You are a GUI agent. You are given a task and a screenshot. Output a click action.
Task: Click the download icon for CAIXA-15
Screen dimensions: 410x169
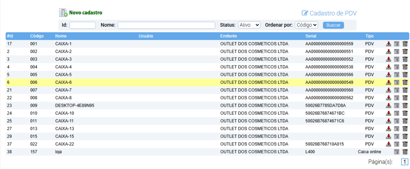[388, 136]
